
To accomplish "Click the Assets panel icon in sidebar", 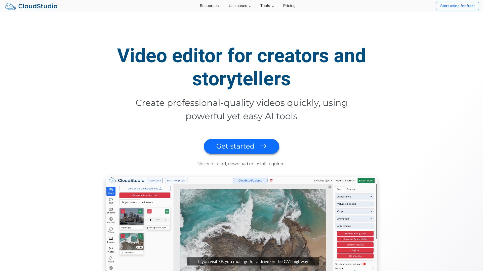I will click(110, 191).
